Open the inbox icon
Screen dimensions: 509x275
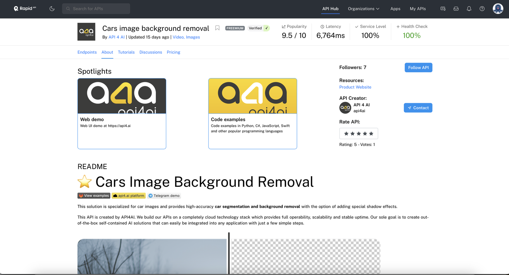pos(456,8)
